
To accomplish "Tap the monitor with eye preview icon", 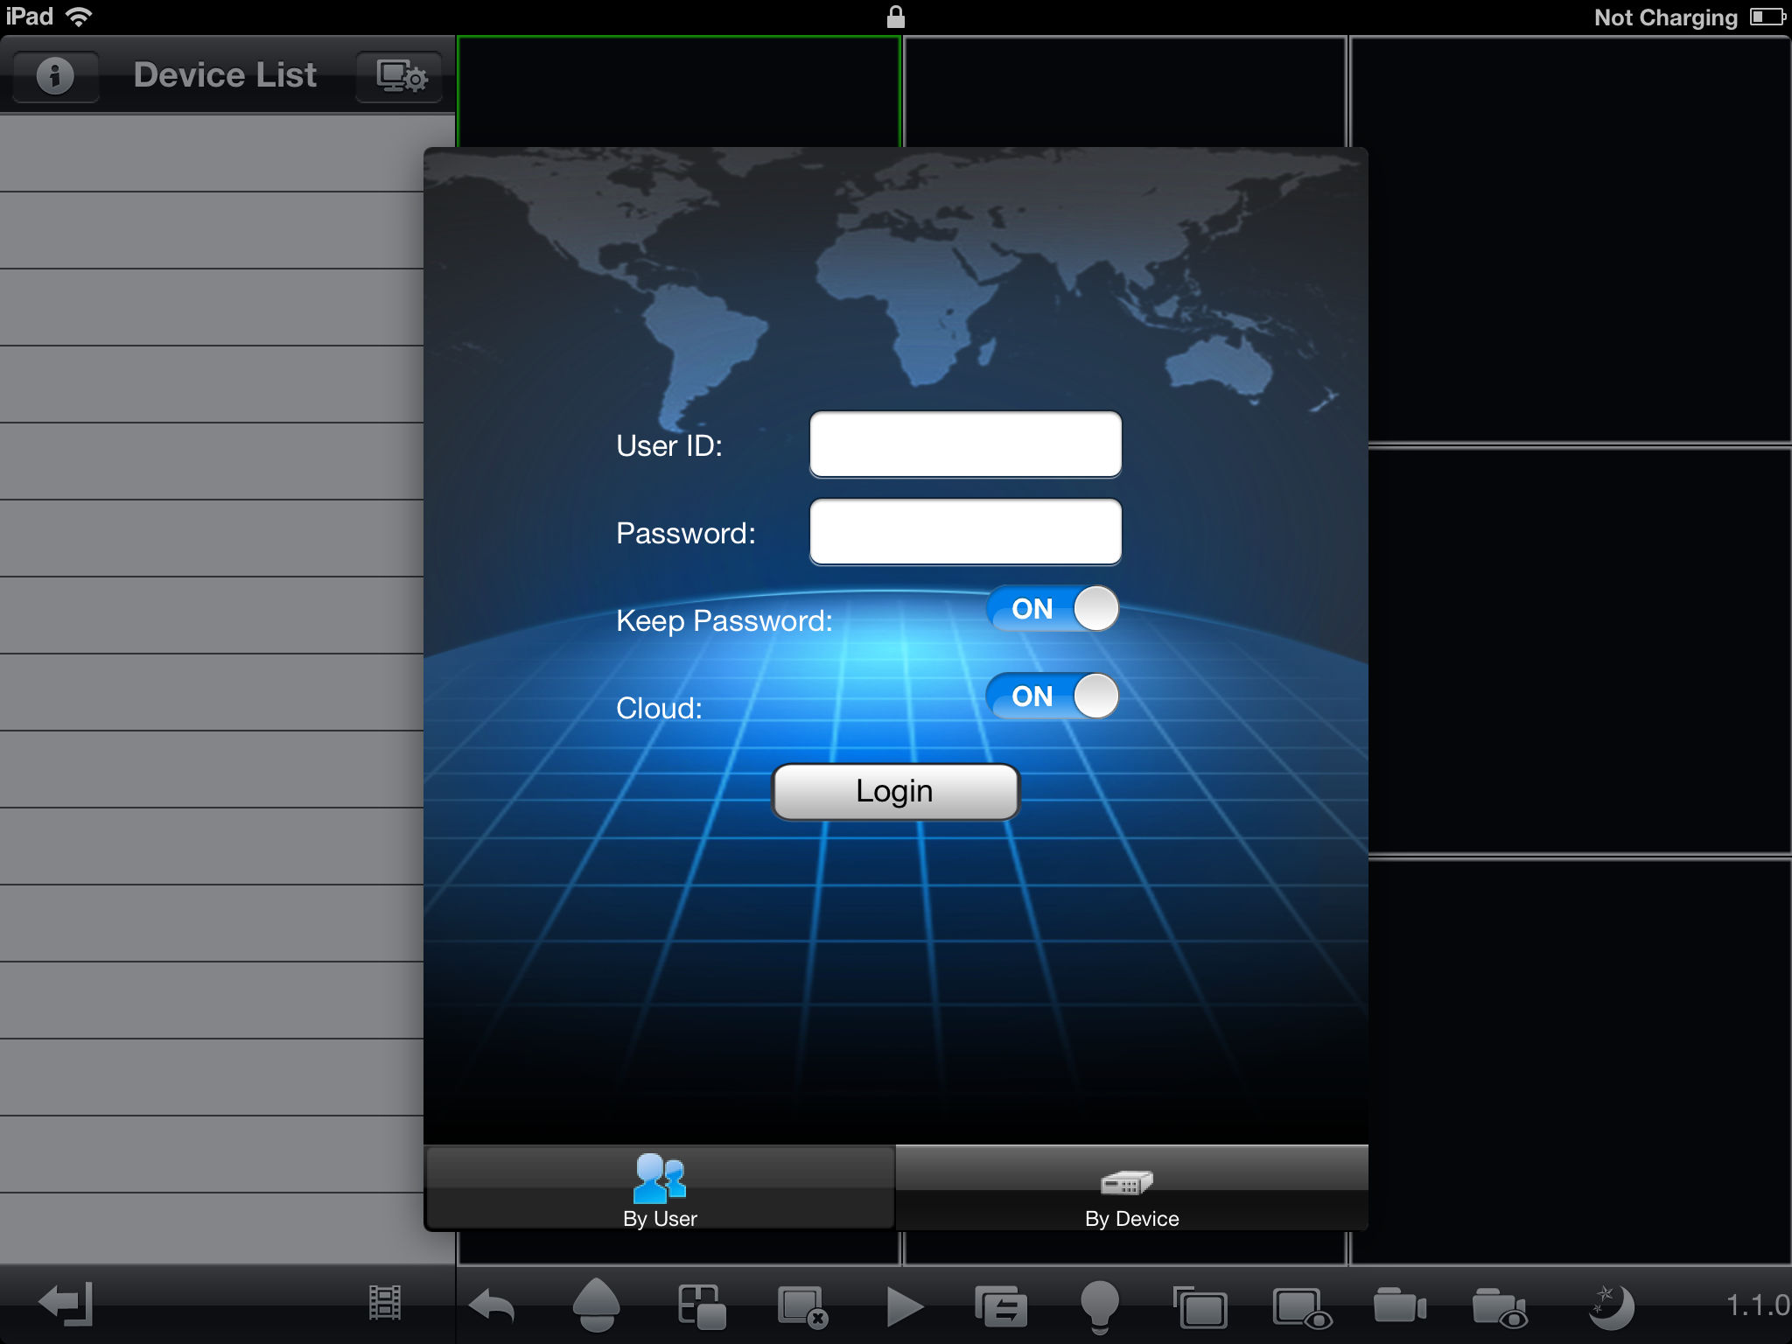I will click(1301, 1307).
